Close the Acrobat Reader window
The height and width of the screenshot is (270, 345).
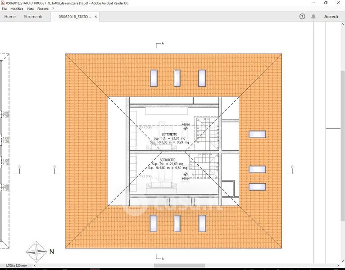tap(339, 3)
